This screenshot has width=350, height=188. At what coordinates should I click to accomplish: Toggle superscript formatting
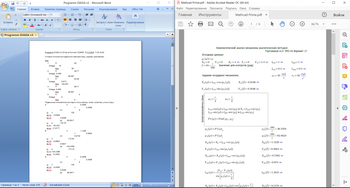52,20
